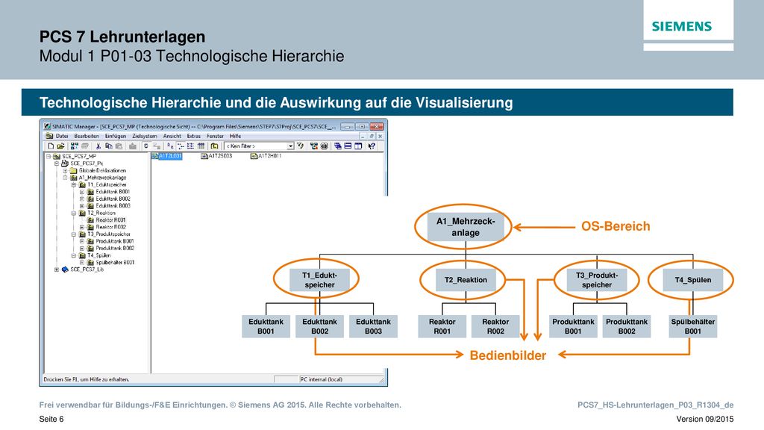Click the 'Drücken Sie F1' status bar hint
This screenshot has height=430, width=764.
tap(87, 379)
